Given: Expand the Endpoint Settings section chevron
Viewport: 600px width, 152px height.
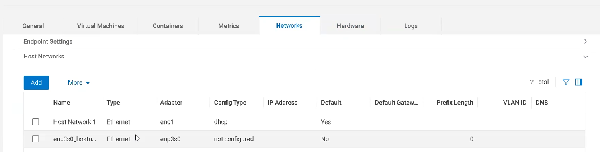Looking at the screenshot, I should click(x=585, y=41).
